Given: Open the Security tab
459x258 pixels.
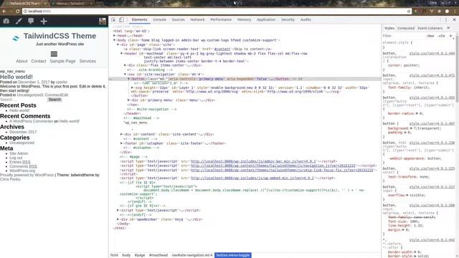Looking at the screenshot, I should pyautogui.click(x=288, y=19).
